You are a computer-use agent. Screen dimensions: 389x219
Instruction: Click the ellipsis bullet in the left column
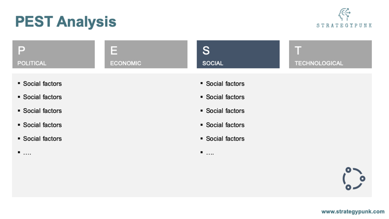(x=27, y=154)
